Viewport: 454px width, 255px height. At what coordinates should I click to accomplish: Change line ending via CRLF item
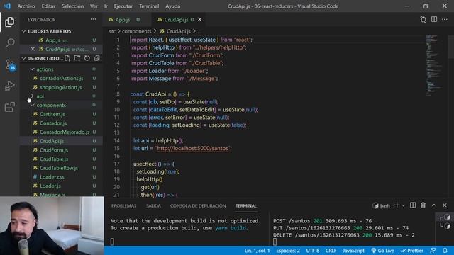click(x=331, y=251)
